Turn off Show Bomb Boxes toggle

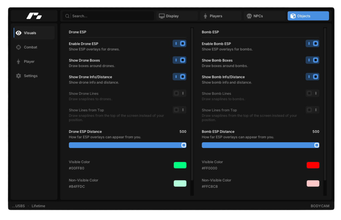click(312, 60)
